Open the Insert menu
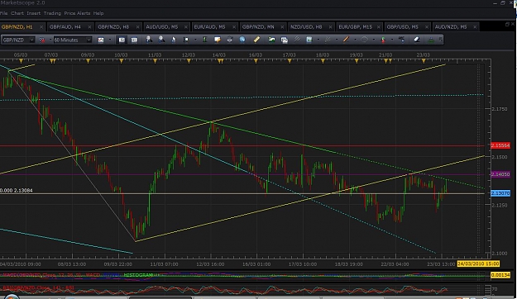 coord(34,13)
